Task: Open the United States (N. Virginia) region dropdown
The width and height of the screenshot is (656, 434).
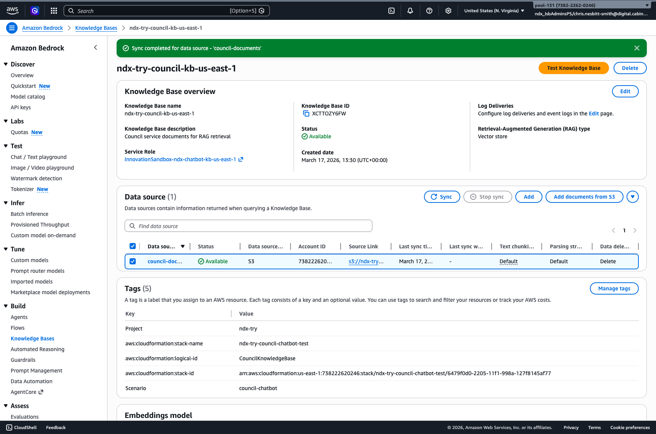Action: pos(494,10)
